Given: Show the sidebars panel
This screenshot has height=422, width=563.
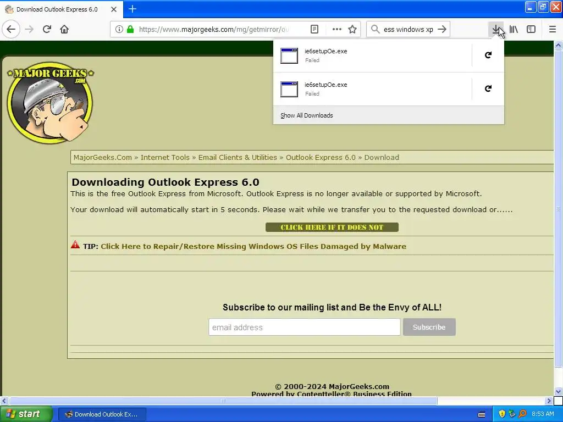Looking at the screenshot, I should (531, 30).
